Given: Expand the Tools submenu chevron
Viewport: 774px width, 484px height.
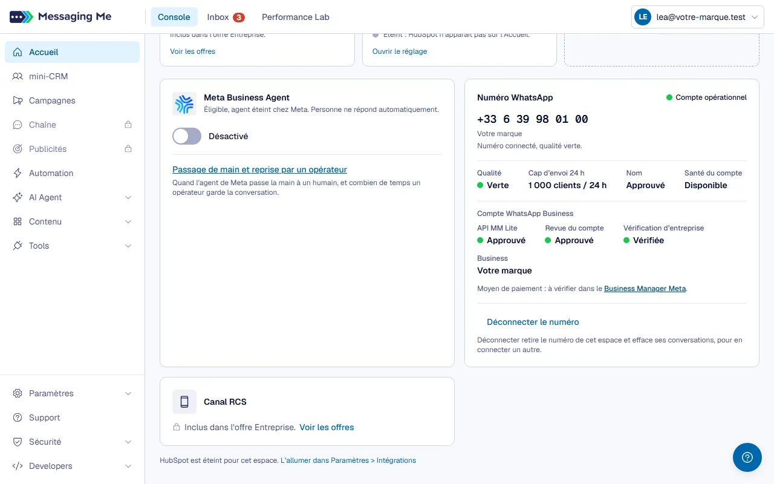Looking at the screenshot, I should [x=128, y=246].
